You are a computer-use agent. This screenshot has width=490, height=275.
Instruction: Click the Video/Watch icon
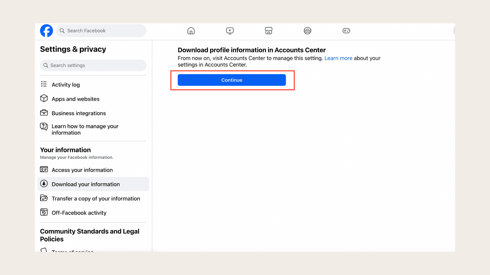tap(230, 31)
